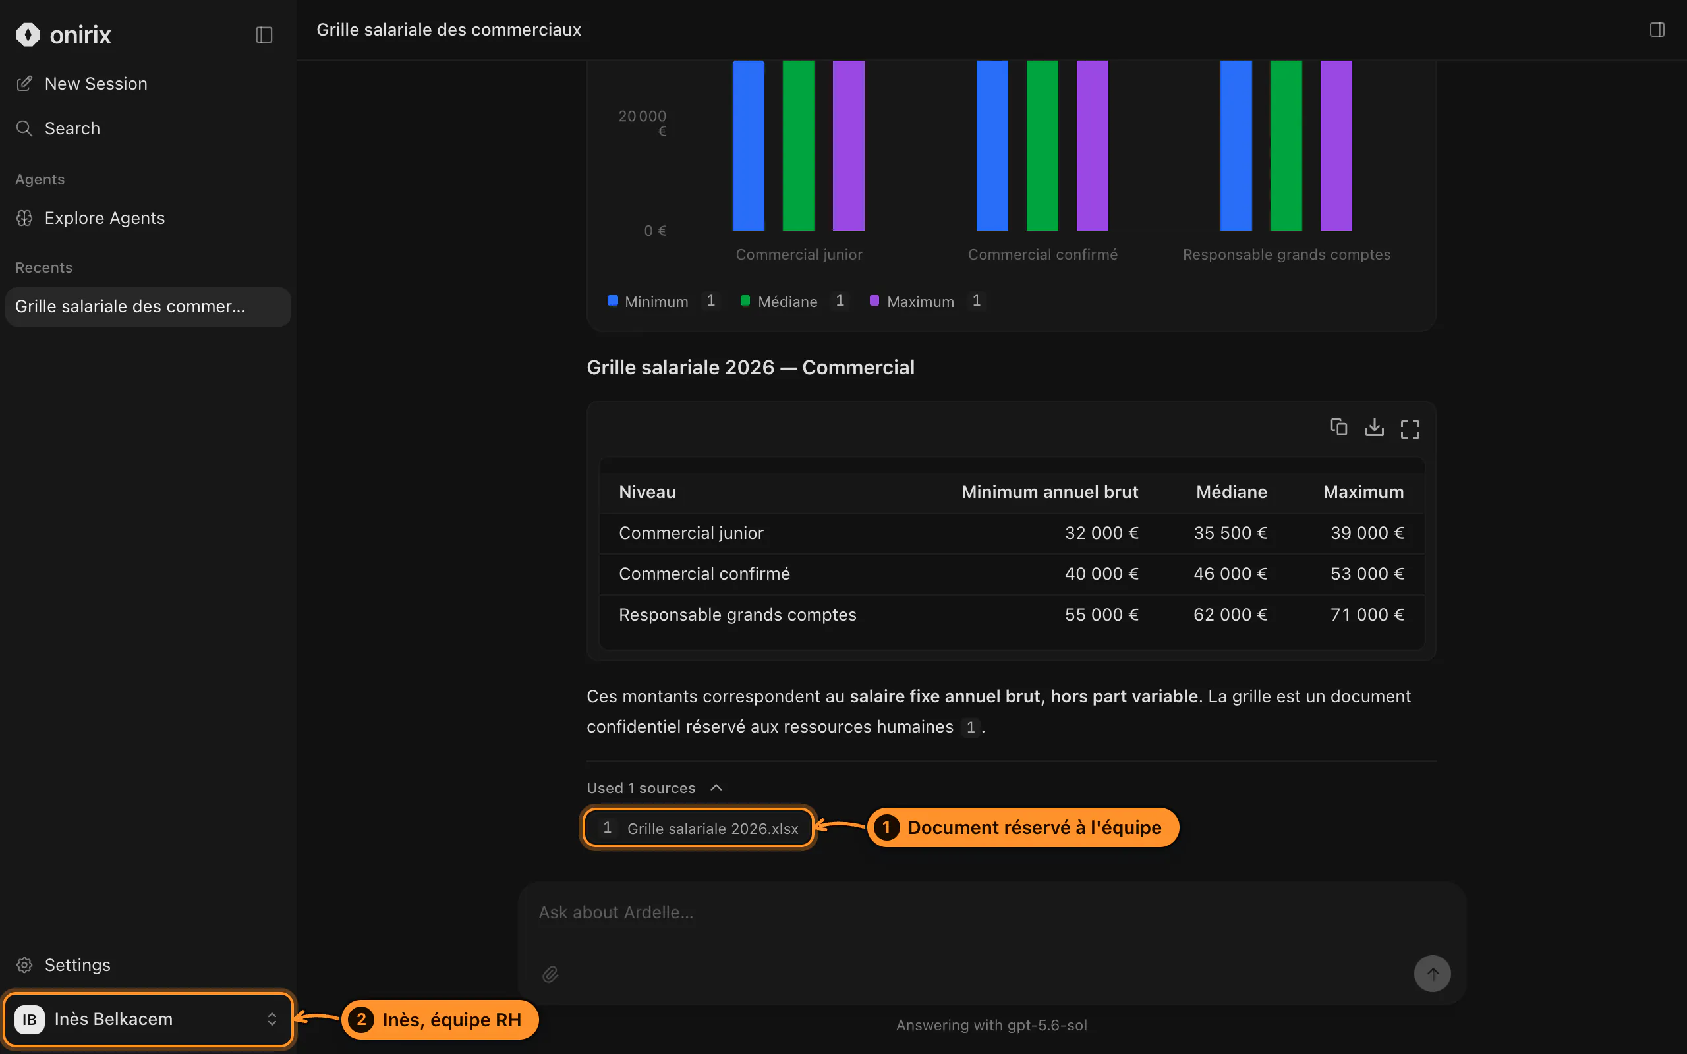This screenshot has width=1687, height=1054.
Task: Attach a file with paperclip icon
Action: 550,974
